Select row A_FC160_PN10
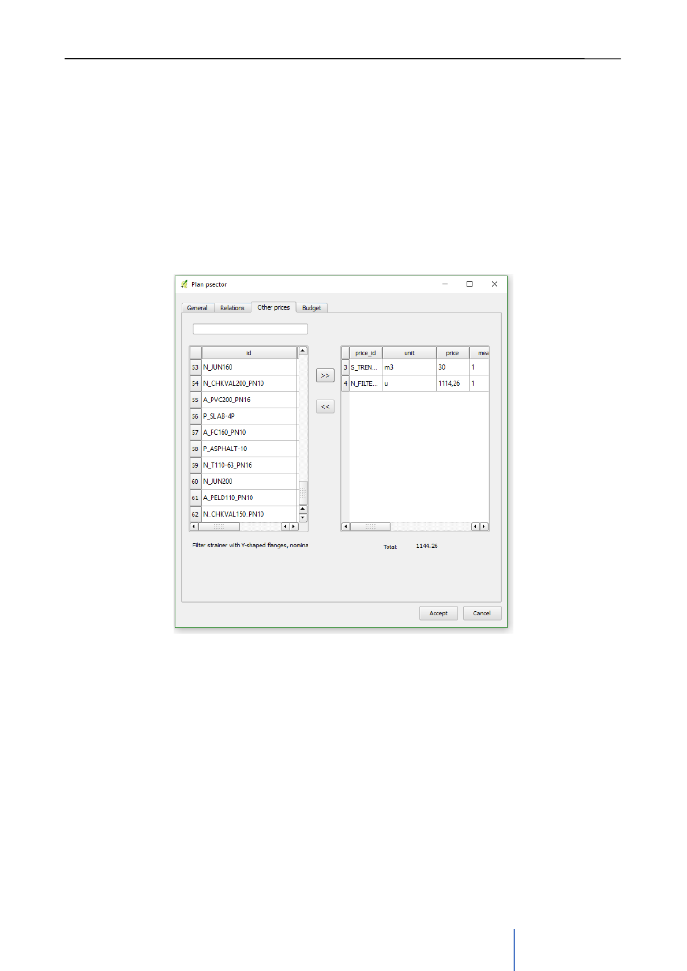 [x=249, y=432]
